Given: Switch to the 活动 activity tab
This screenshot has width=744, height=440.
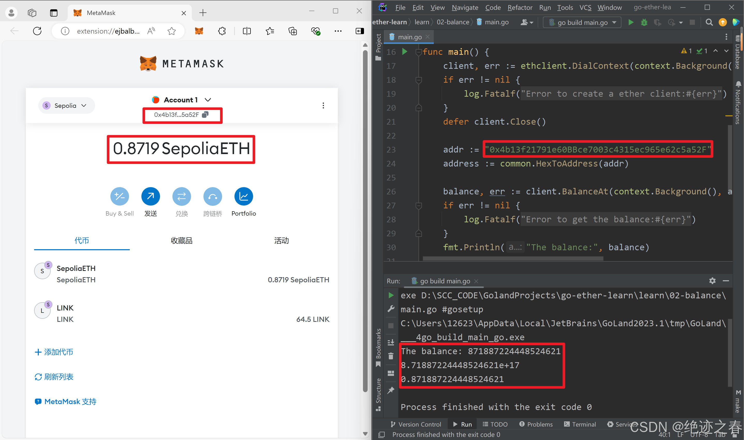Looking at the screenshot, I should [281, 240].
